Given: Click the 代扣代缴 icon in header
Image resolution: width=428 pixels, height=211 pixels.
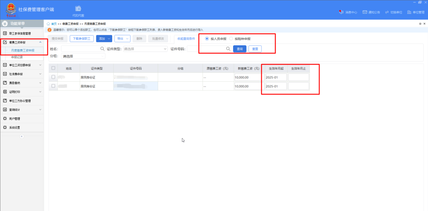Looking at the screenshot, I should (x=78, y=9).
